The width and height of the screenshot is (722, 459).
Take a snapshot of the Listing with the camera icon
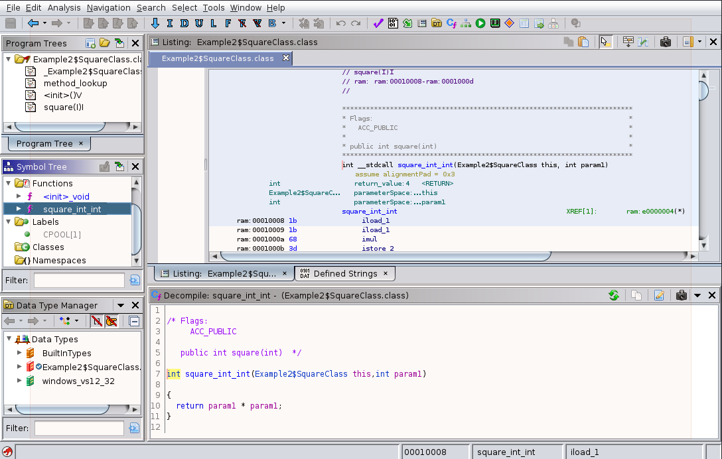pyautogui.click(x=666, y=42)
